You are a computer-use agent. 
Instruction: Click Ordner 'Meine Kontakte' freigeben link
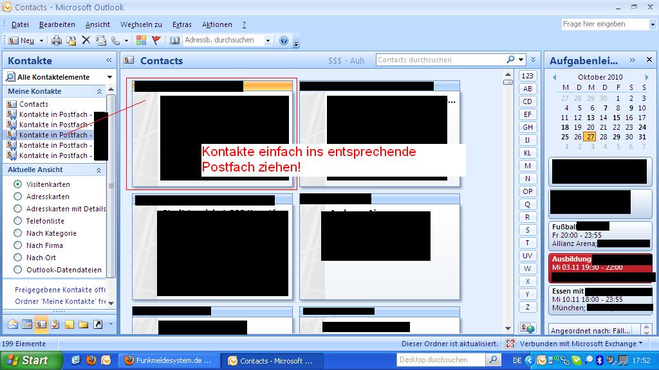point(60,301)
